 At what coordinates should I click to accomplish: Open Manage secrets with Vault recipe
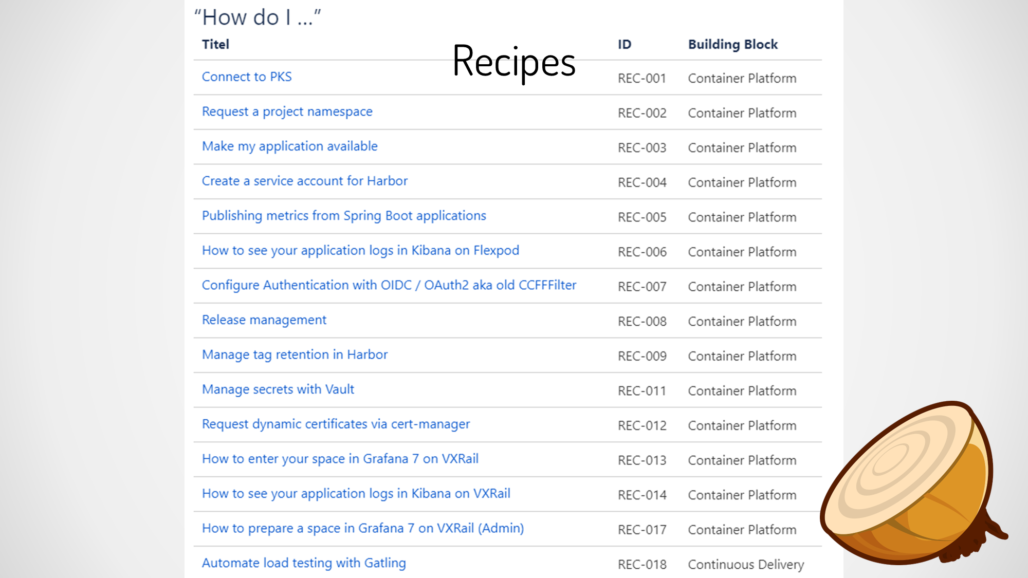278,389
